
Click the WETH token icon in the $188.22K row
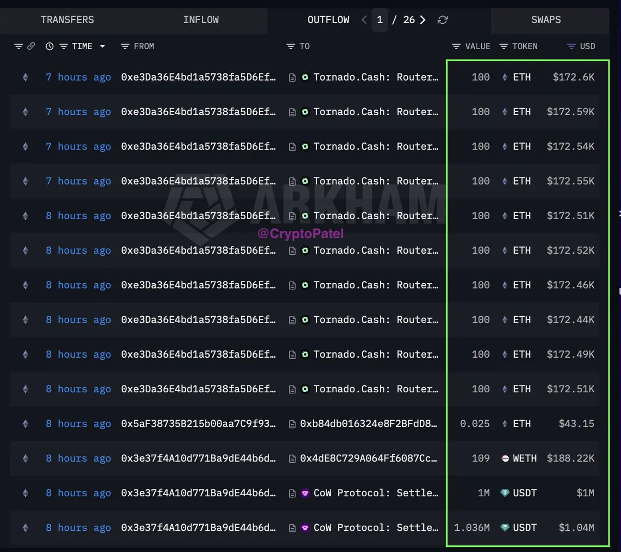[x=505, y=458]
